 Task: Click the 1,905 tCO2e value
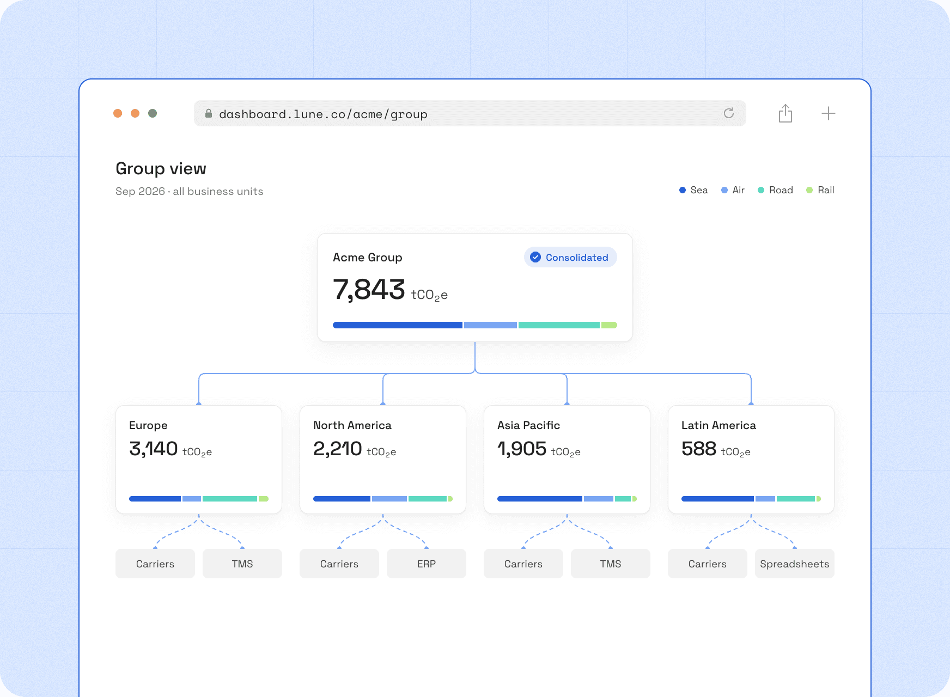click(x=539, y=449)
